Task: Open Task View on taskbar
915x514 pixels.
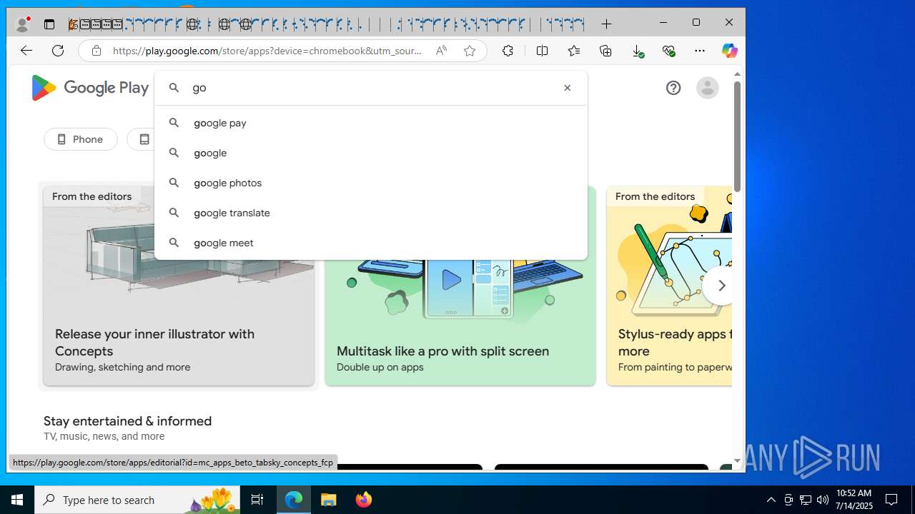Action: pyautogui.click(x=257, y=500)
